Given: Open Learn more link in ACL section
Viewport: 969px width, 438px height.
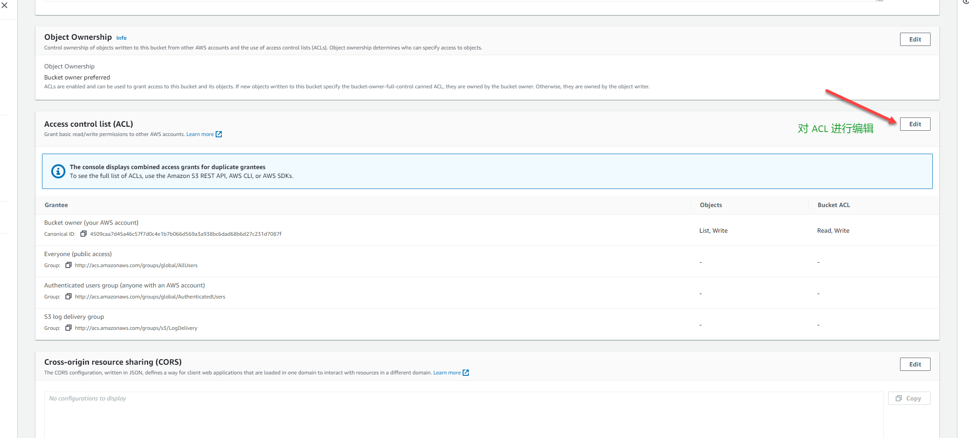Looking at the screenshot, I should 200,134.
